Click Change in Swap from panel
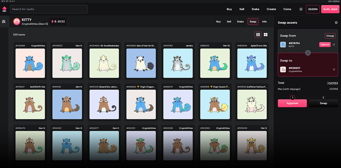341x168 pixels. pyautogui.click(x=330, y=36)
